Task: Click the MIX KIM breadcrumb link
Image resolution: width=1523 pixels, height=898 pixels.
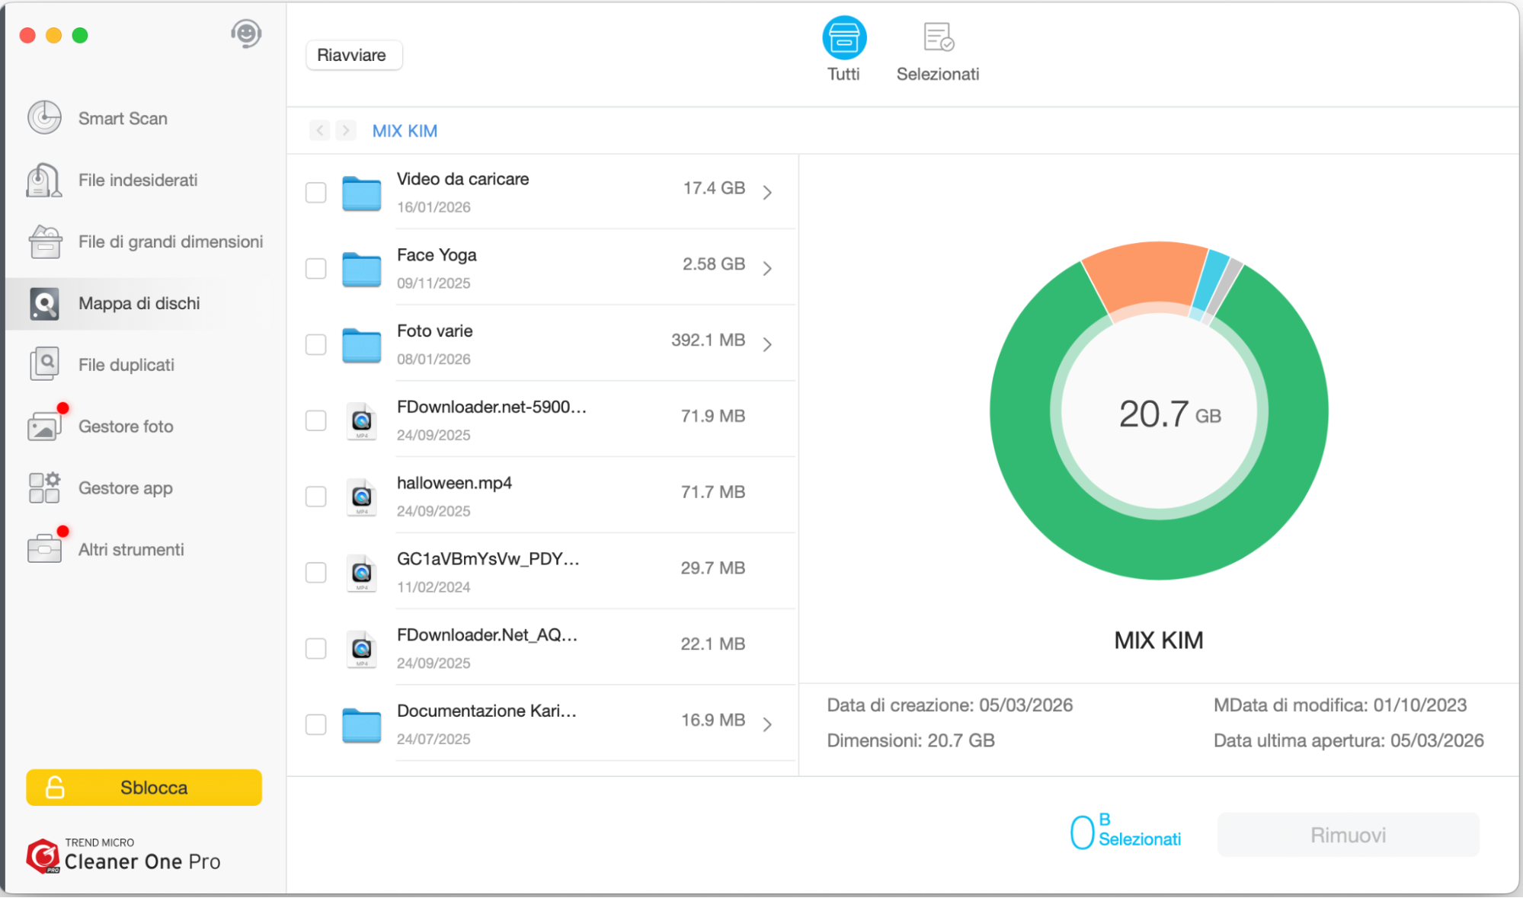Action: (405, 131)
